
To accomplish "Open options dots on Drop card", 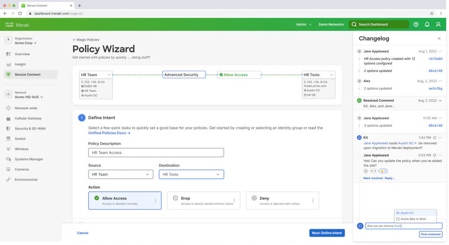I will 234,201.
